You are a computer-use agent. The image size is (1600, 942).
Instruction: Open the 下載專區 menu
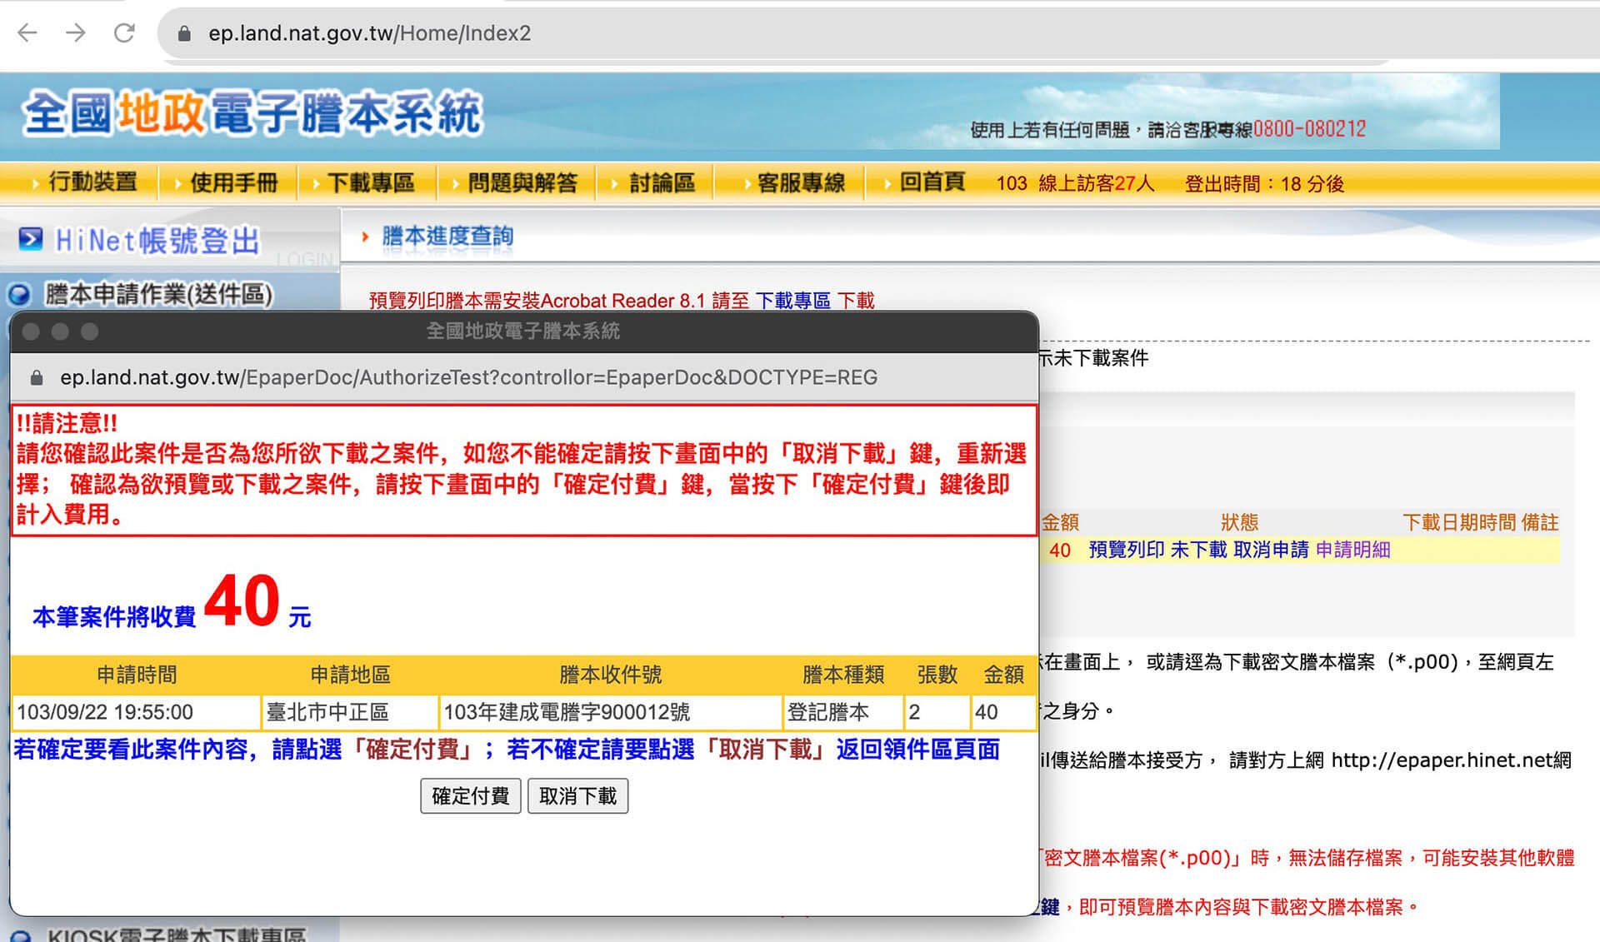pos(370,182)
